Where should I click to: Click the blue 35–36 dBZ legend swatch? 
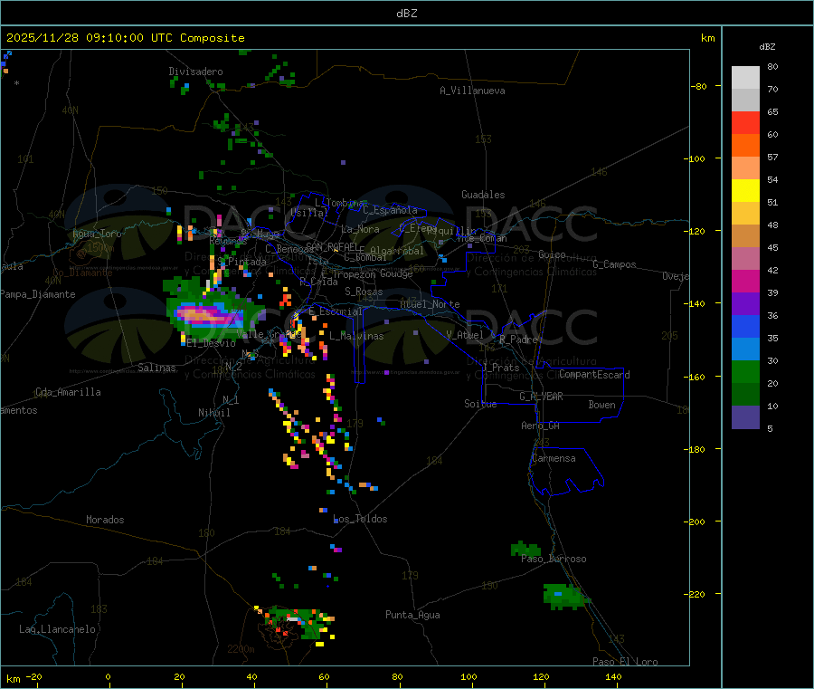coord(745,326)
